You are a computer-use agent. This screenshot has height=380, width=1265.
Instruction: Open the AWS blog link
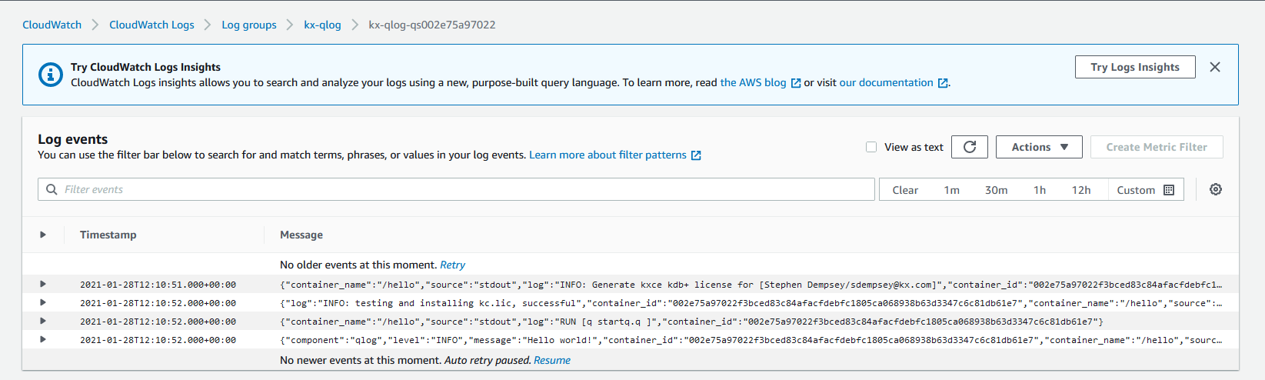coord(753,82)
